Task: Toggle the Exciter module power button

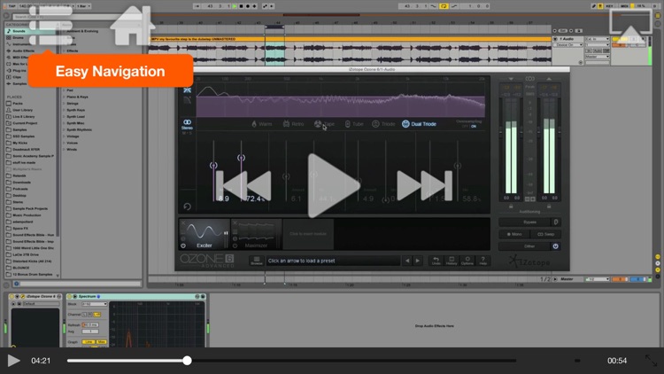Action: 183,245
